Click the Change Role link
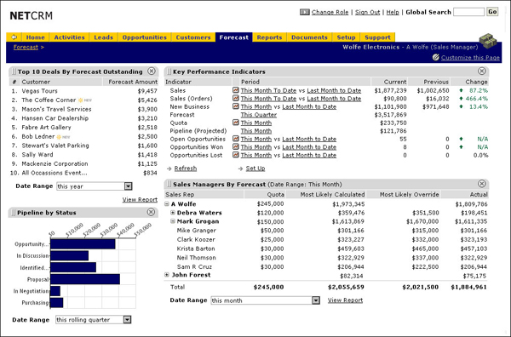Screen dimensions: 511x337 coord(330,12)
